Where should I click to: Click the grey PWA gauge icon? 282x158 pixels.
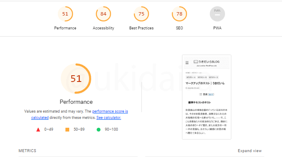[x=217, y=14]
